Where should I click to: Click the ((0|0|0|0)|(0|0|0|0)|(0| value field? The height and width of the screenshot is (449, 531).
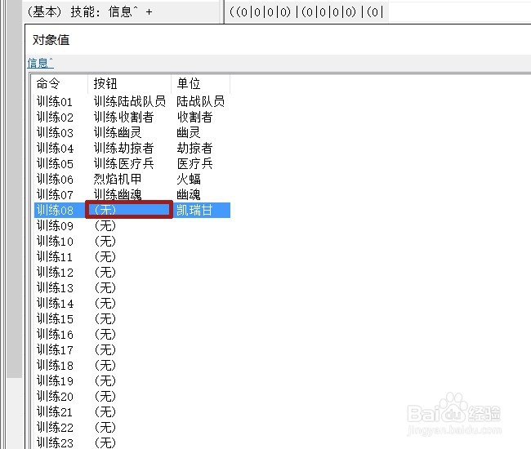point(306,12)
